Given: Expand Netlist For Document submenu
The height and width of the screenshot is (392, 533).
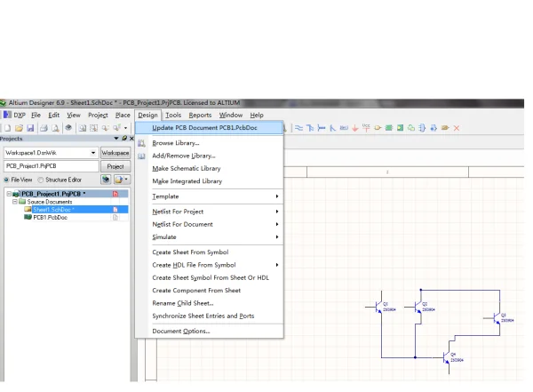Looking at the screenshot, I should click(277, 224).
